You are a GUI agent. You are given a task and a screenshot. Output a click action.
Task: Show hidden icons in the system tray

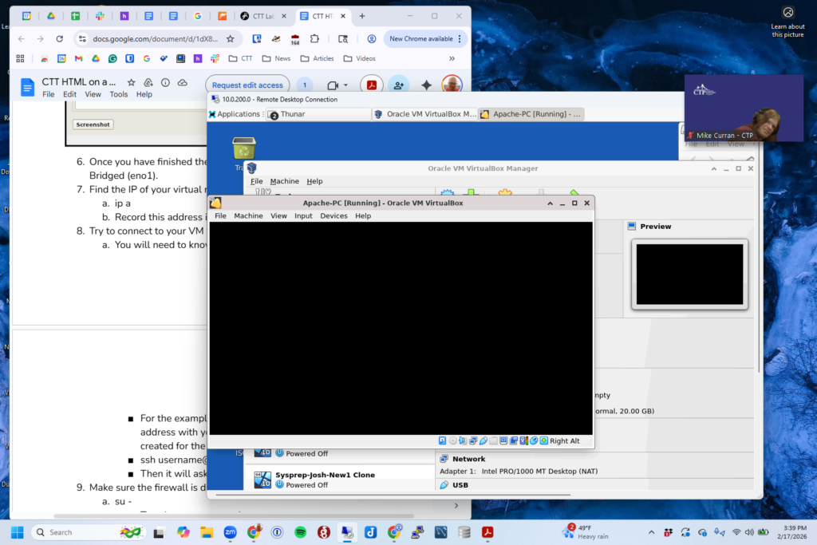pos(652,532)
